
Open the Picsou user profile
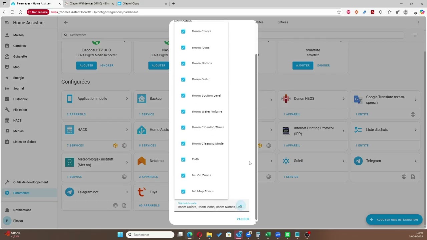[29, 221]
